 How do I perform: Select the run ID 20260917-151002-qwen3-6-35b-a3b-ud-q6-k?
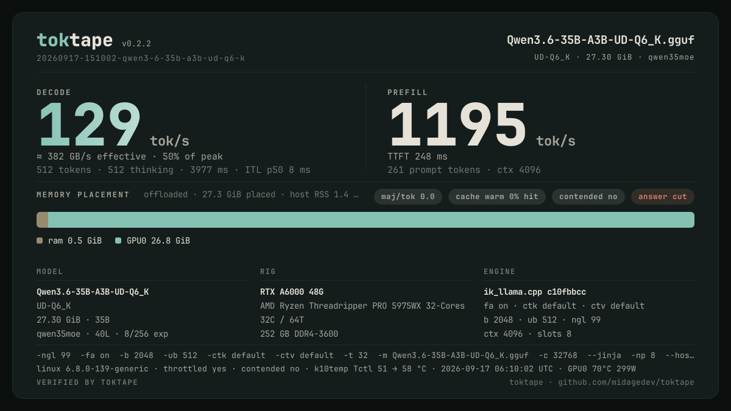tap(141, 58)
